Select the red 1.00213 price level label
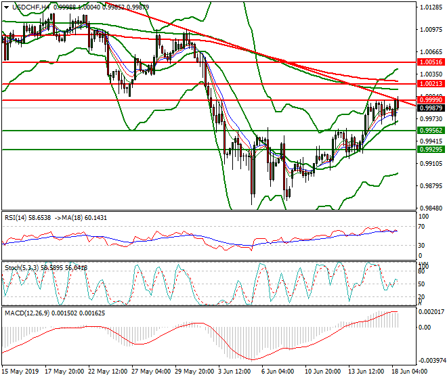The image size is (447, 379). (x=431, y=83)
